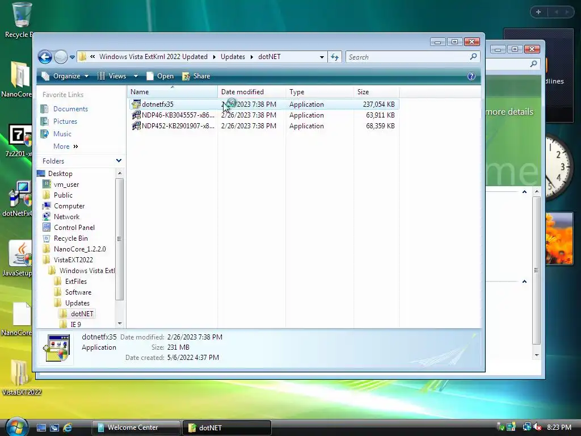Sort by the Size column header
Screen dimensions: 581x436
click(x=377, y=92)
